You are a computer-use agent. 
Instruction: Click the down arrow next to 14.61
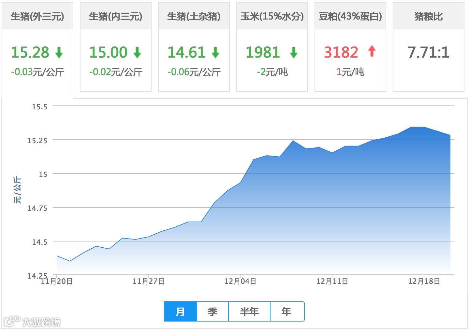coord(215,52)
